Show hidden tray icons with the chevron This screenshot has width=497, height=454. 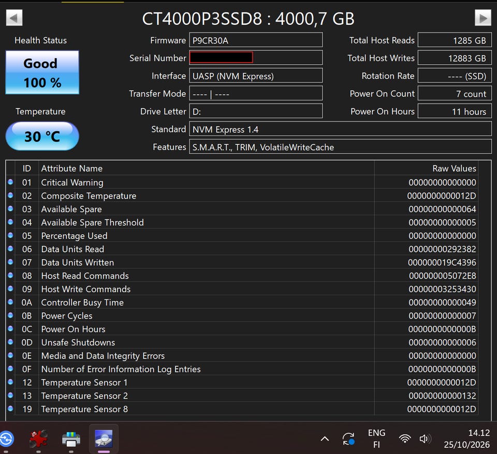325,439
